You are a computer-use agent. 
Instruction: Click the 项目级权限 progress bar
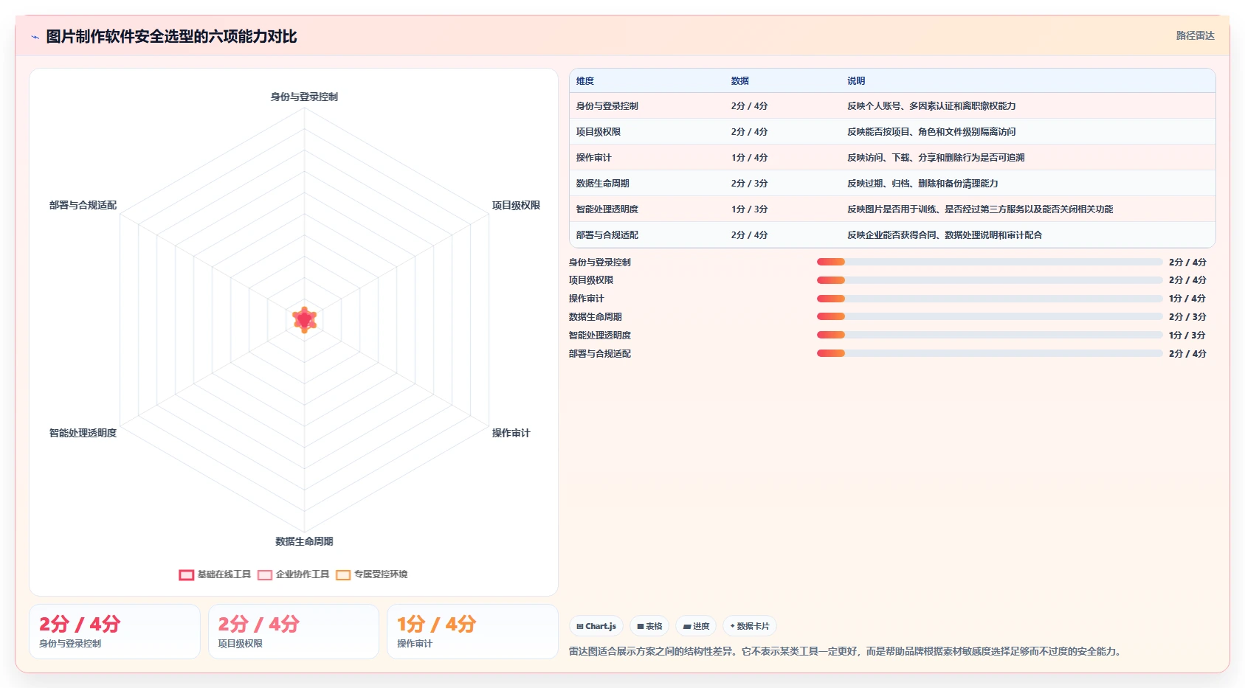990,280
